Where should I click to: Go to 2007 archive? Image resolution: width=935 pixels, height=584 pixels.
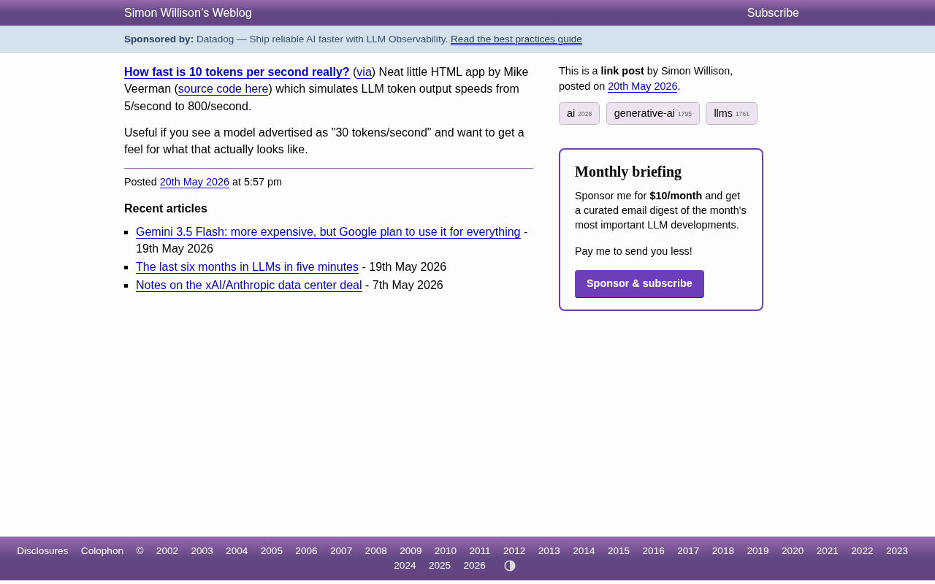pyautogui.click(x=341, y=551)
